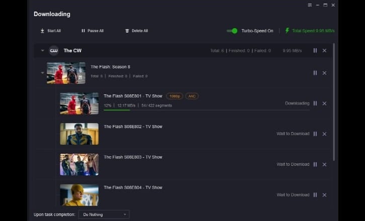Pause The Flash S08E04 download
Screen dimensions: 365x221
(x=315, y=195)
